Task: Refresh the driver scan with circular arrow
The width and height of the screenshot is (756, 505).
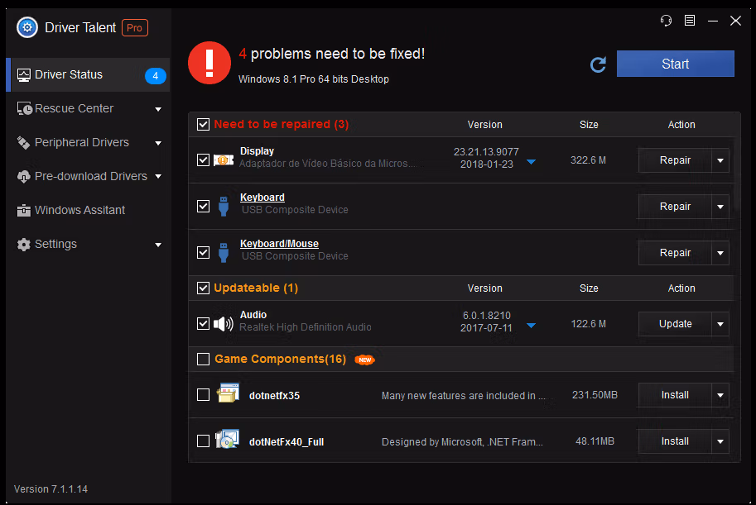Action: (598, 64)
